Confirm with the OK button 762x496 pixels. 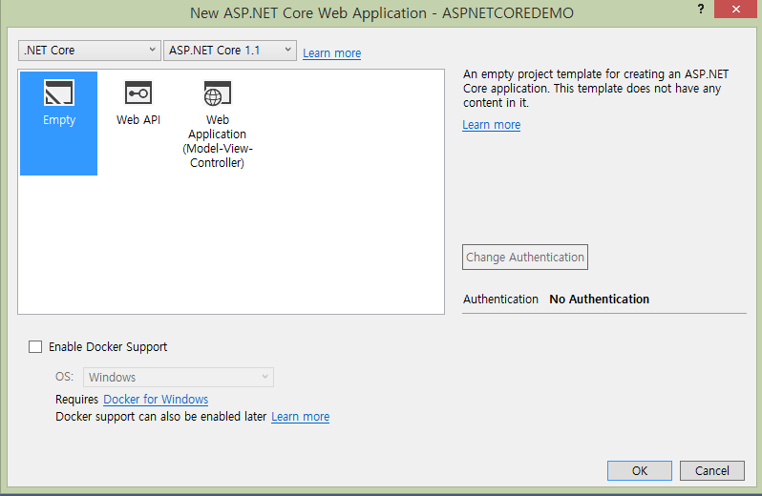640,470
